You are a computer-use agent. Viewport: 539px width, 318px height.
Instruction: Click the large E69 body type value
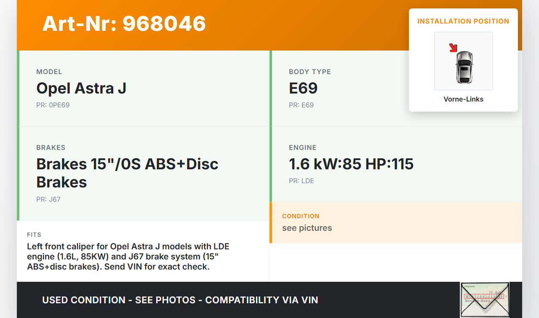pos(303,88)
